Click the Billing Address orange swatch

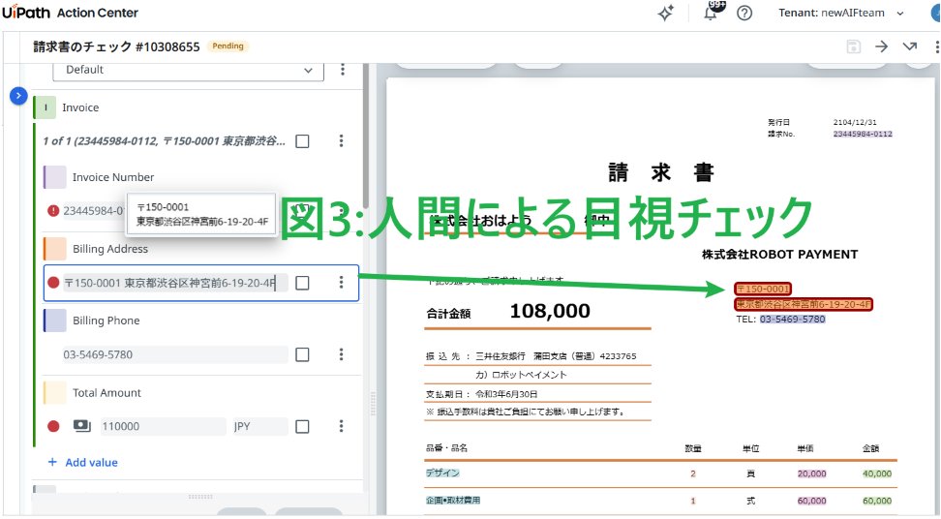pyautogui.click(x=54, y=249)
